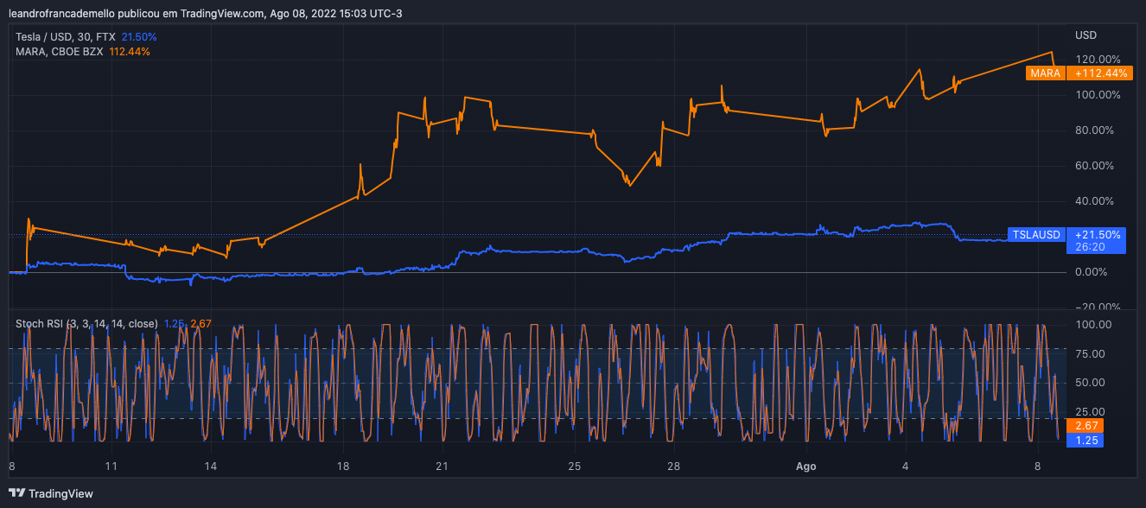This screenshot has width=1146, height=508.
Task: Click the publication header text
Action: (x=205, y=13)
